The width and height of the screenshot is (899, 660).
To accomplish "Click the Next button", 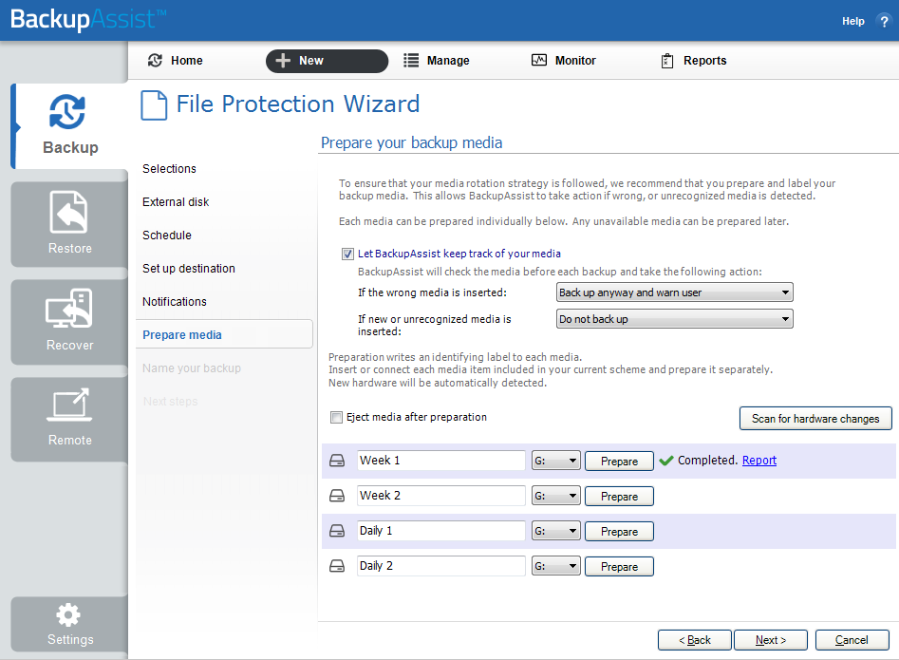I will 771,640.
